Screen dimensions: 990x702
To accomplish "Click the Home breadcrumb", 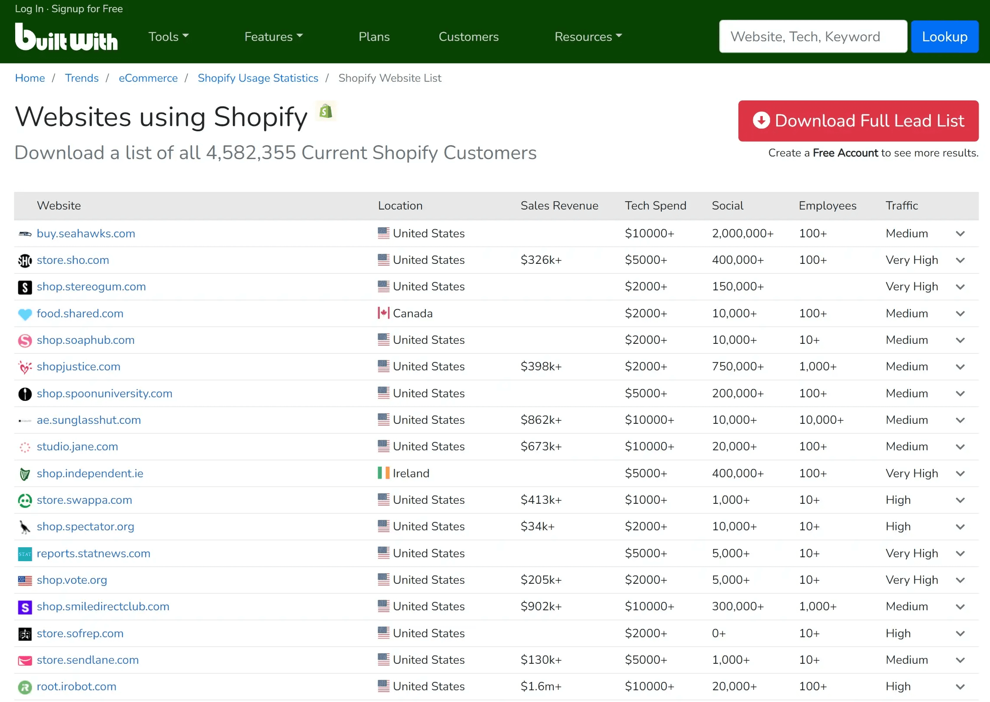I will coord(30,78).
